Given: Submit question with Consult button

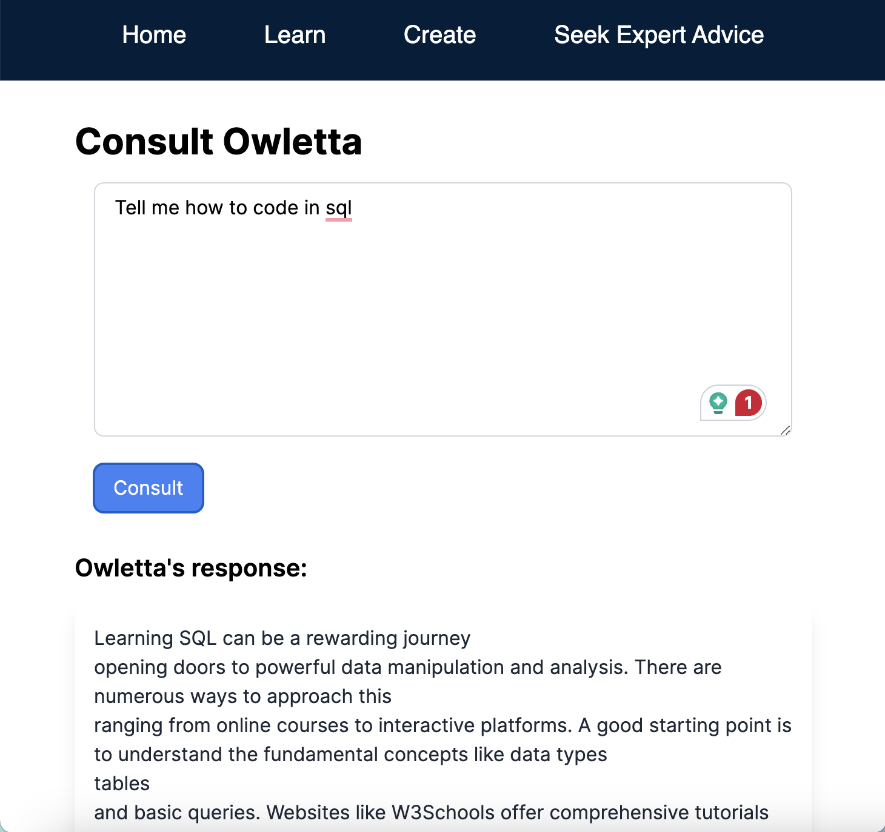Looking at the screenshot, I should click(149, 488).
